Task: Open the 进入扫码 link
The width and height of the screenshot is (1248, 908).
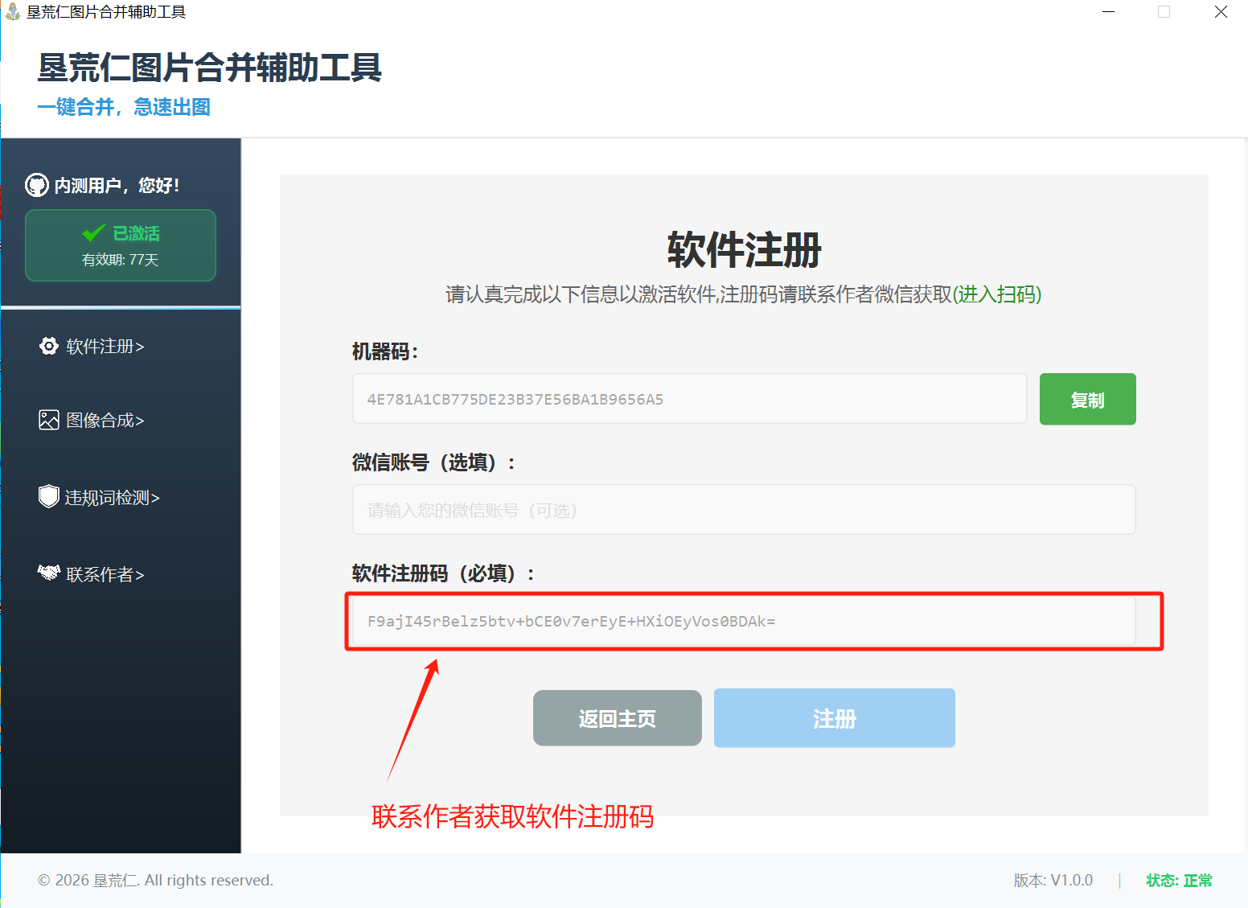Action: click(997, 294)
